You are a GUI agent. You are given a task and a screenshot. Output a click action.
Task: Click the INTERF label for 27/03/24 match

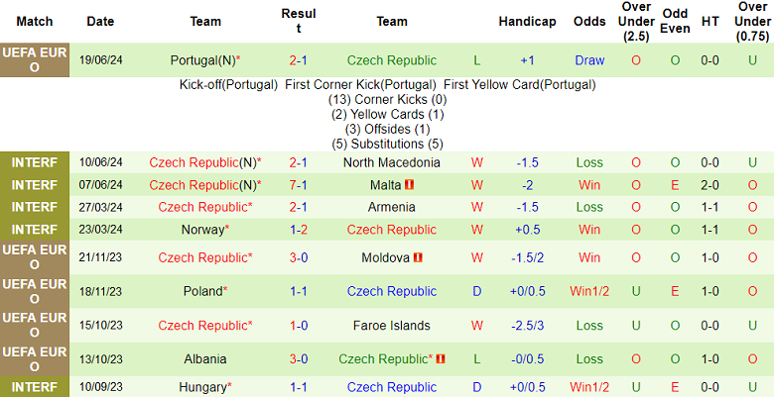pos(36,207)
